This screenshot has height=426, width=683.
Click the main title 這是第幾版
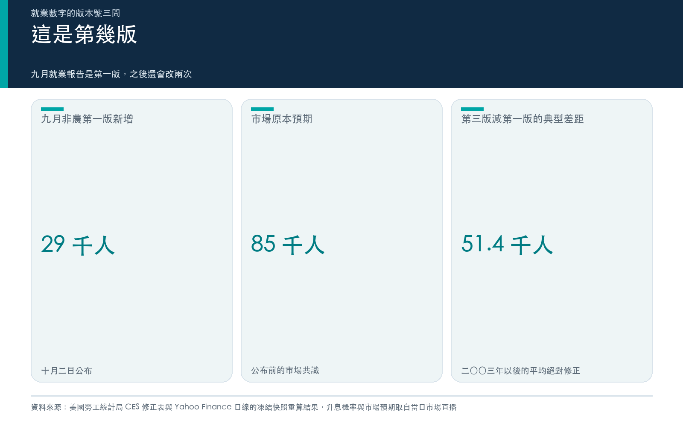(x=84, y=34)
